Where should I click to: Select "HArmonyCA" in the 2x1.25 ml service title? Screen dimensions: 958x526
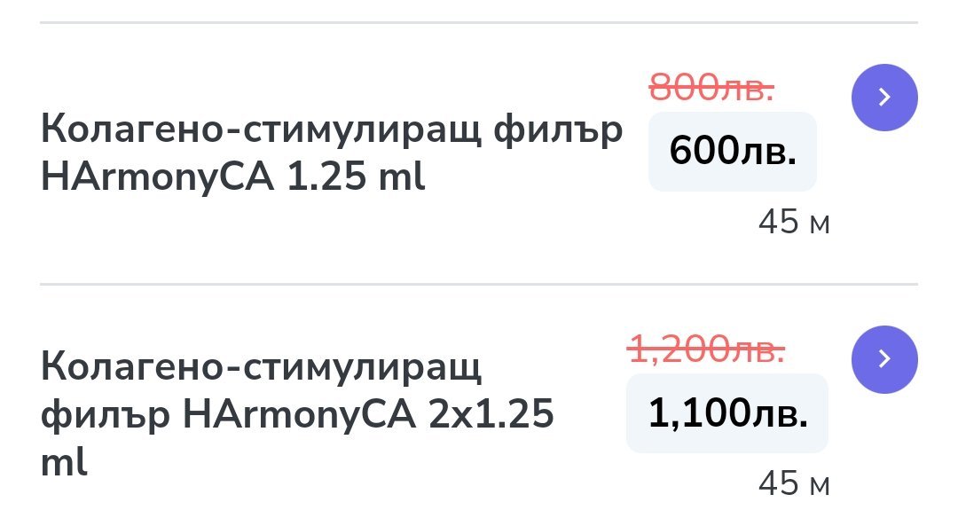300,414
